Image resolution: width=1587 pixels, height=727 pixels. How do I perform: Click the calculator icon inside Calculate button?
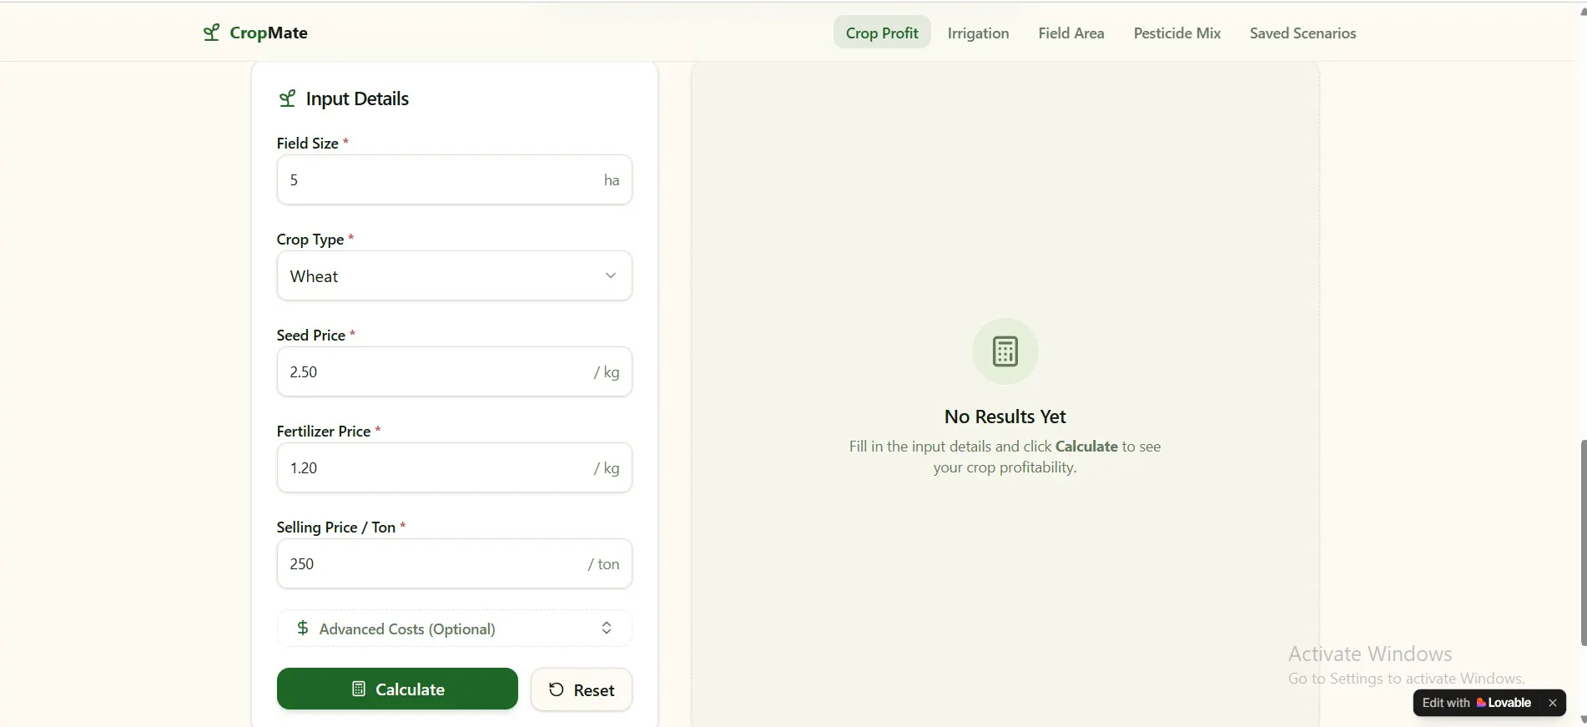359,689
